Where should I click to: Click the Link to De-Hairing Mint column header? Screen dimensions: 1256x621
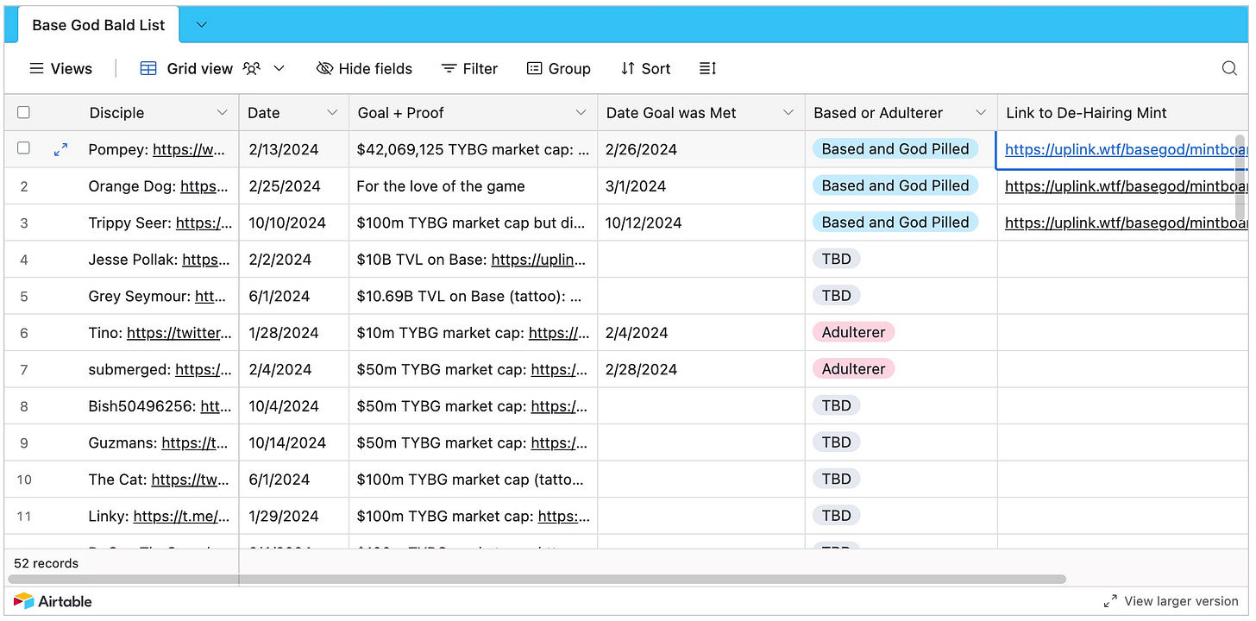[x=1122, y=113]
